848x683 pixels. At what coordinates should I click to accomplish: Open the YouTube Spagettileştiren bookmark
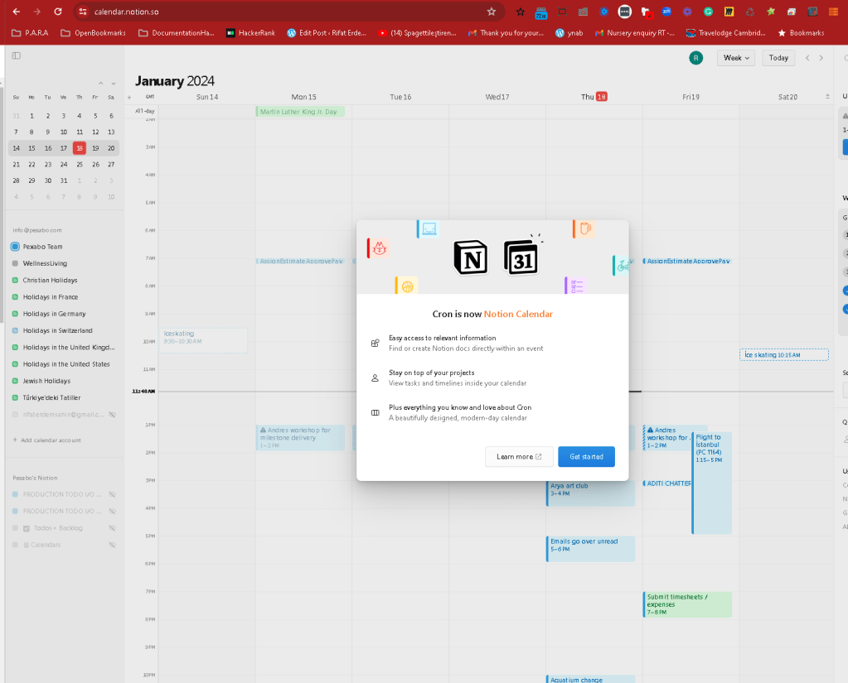point(417,33)
